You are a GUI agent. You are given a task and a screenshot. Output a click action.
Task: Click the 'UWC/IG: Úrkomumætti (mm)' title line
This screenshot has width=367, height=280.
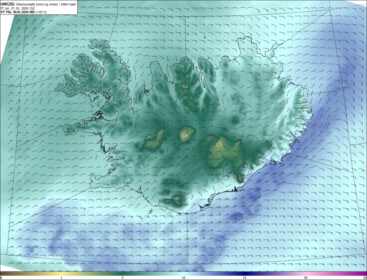[x=38, y=4]
